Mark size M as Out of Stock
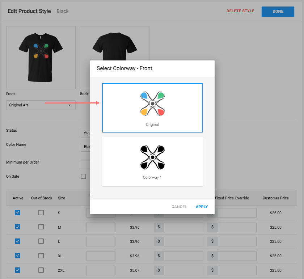 [41, 227]
